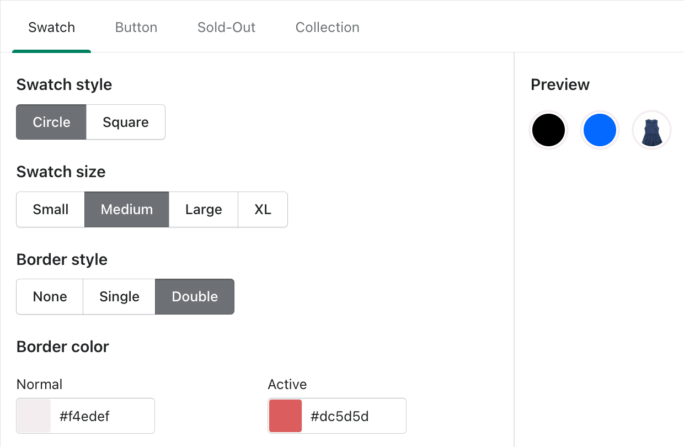The width and height of the screenshot is (684, 447).
Task: Switch to the Collection tab
Action: click(x=327, y=27)
